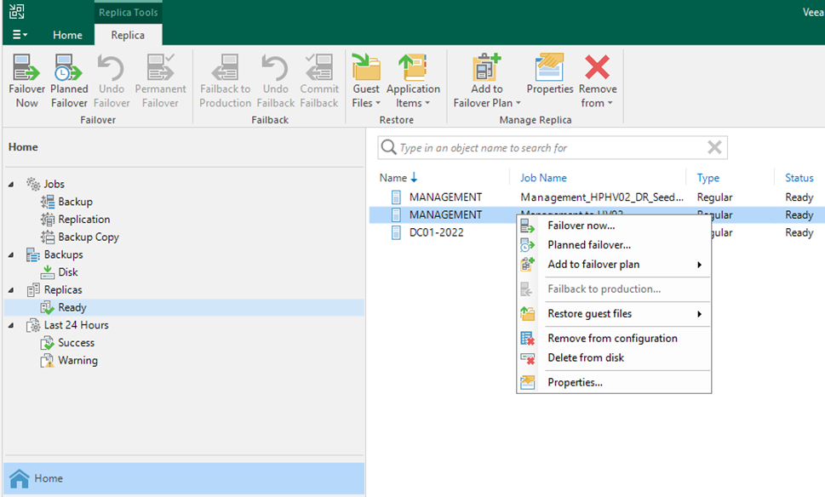
Task: Open Restore guest files submenu
Action: coord(614,314)
